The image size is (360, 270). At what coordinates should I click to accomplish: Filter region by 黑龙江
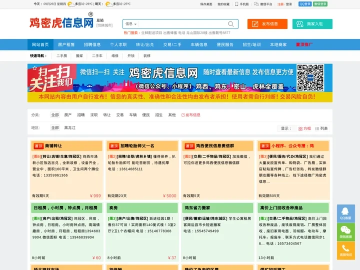pos(70,127)
